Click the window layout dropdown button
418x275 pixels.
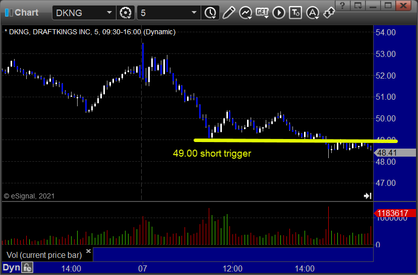pos(358,6)
